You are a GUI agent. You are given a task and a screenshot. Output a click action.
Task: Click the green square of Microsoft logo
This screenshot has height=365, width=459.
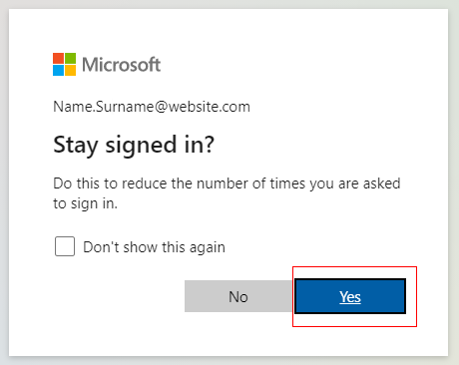[70, 58]
